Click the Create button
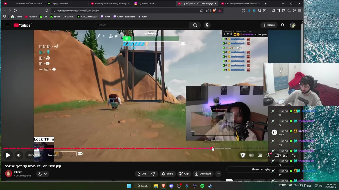The height and width of the screenshot is (190, 339). pos(269,25)
